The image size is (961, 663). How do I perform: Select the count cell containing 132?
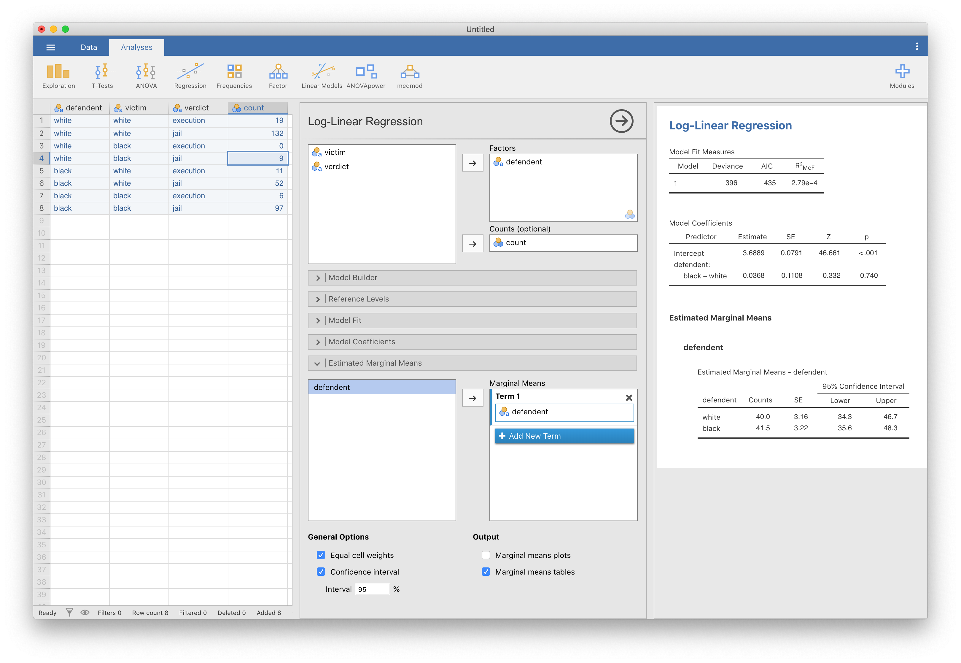tap(257, 133)
